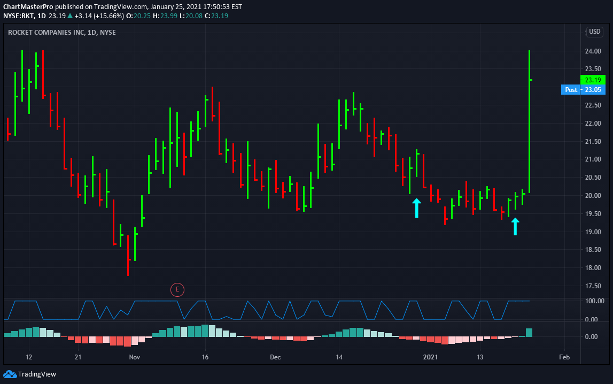
Task: Click the 23.19 current price label
Action: (x=593, y=80)
